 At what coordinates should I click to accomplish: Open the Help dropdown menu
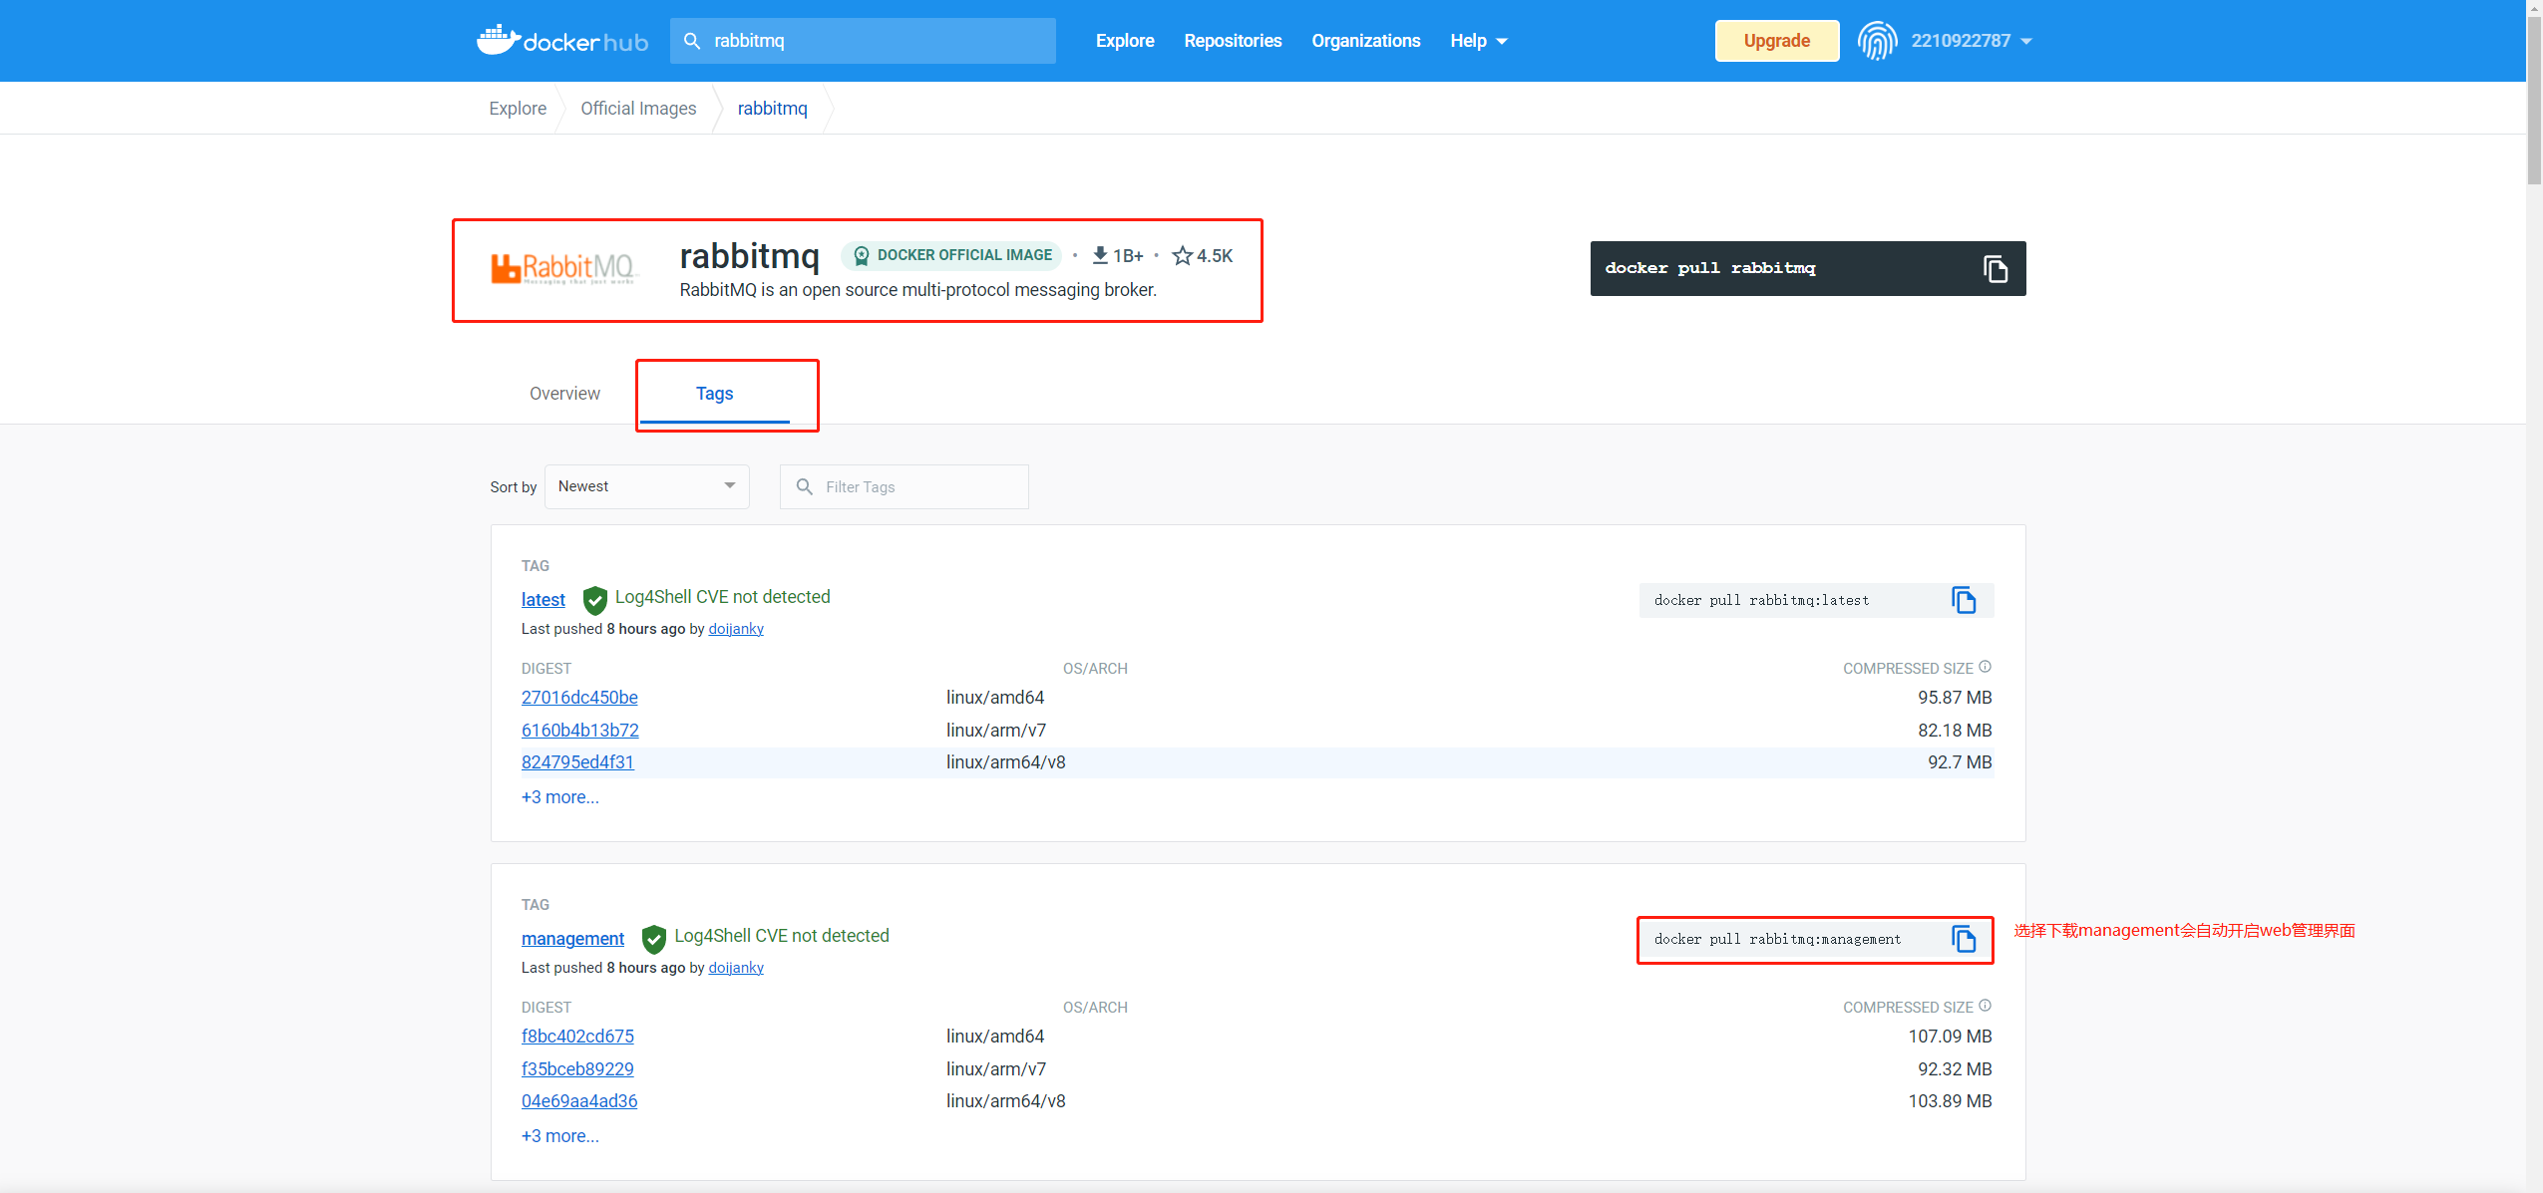point(1478,41)
